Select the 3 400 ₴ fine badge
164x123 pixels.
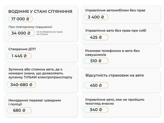[x=96, y=17]
